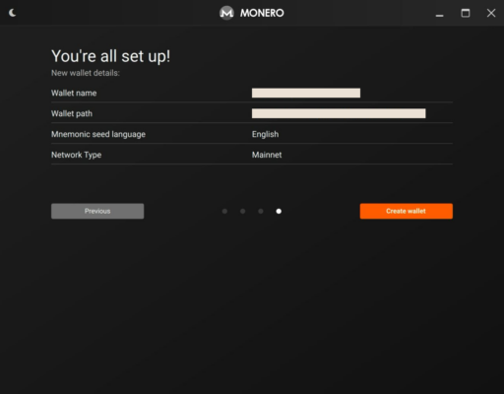This screenshot has height=394, width=504.
Task: Click the Mainnet network type value
Action: (267, 155)
